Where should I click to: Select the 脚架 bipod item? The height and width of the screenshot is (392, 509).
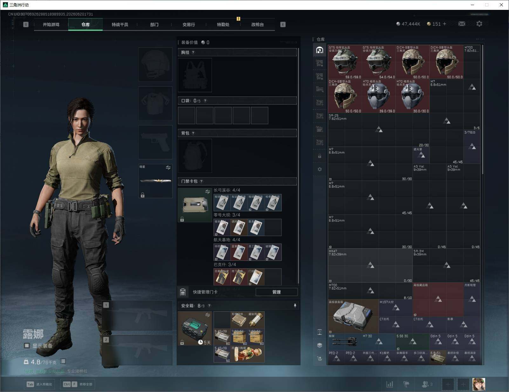[x=345, y=342]
